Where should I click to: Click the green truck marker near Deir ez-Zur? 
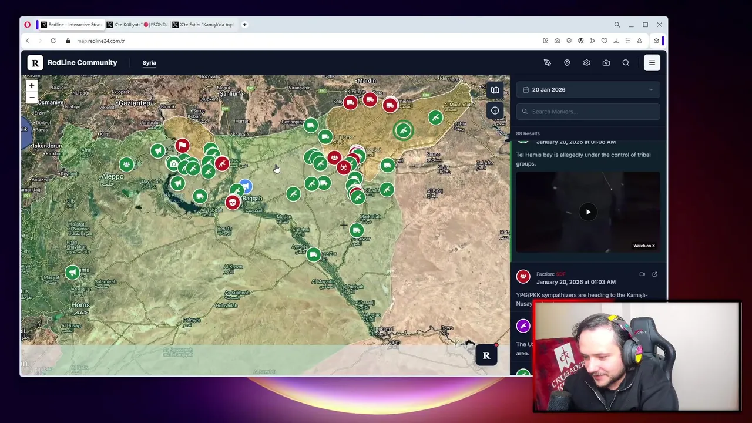click(x=314, y=254)
